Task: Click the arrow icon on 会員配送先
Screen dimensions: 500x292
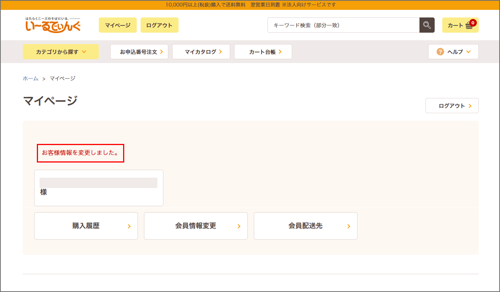Action: click(349, 226)
